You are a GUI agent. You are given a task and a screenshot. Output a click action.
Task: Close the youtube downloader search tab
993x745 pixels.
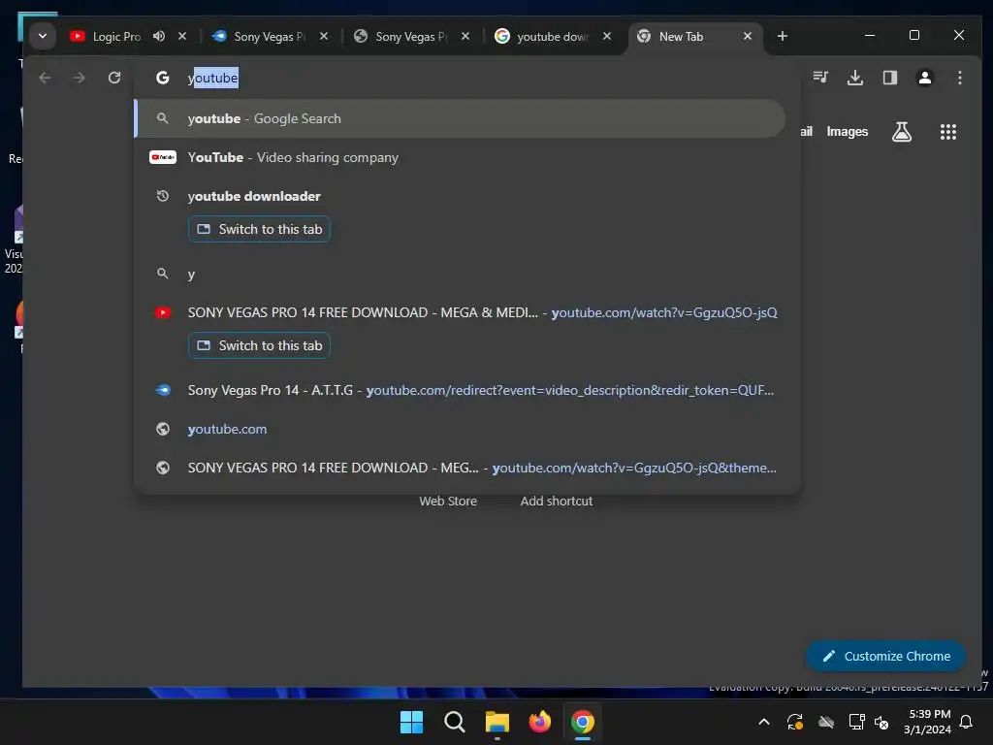[x=607, y=36]
